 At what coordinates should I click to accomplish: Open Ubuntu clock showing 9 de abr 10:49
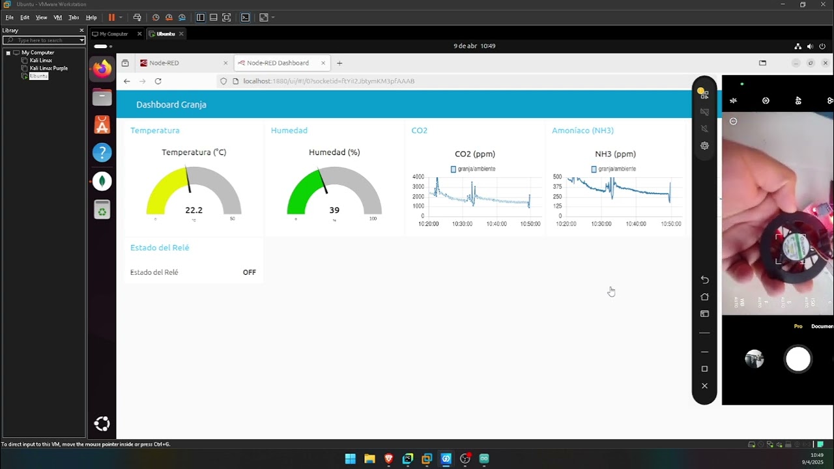click(474, 46)
